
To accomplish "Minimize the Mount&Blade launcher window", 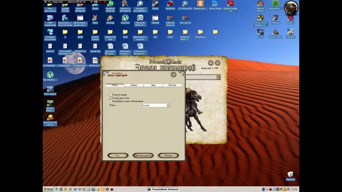I will pos(211,63).
